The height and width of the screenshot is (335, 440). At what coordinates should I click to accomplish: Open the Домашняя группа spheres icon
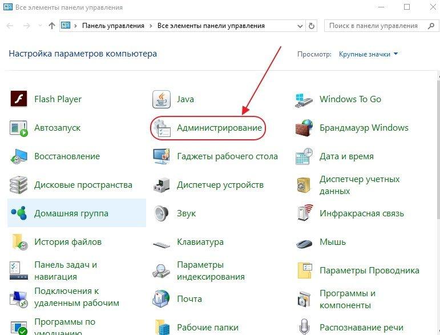click(x=19, y=213)
